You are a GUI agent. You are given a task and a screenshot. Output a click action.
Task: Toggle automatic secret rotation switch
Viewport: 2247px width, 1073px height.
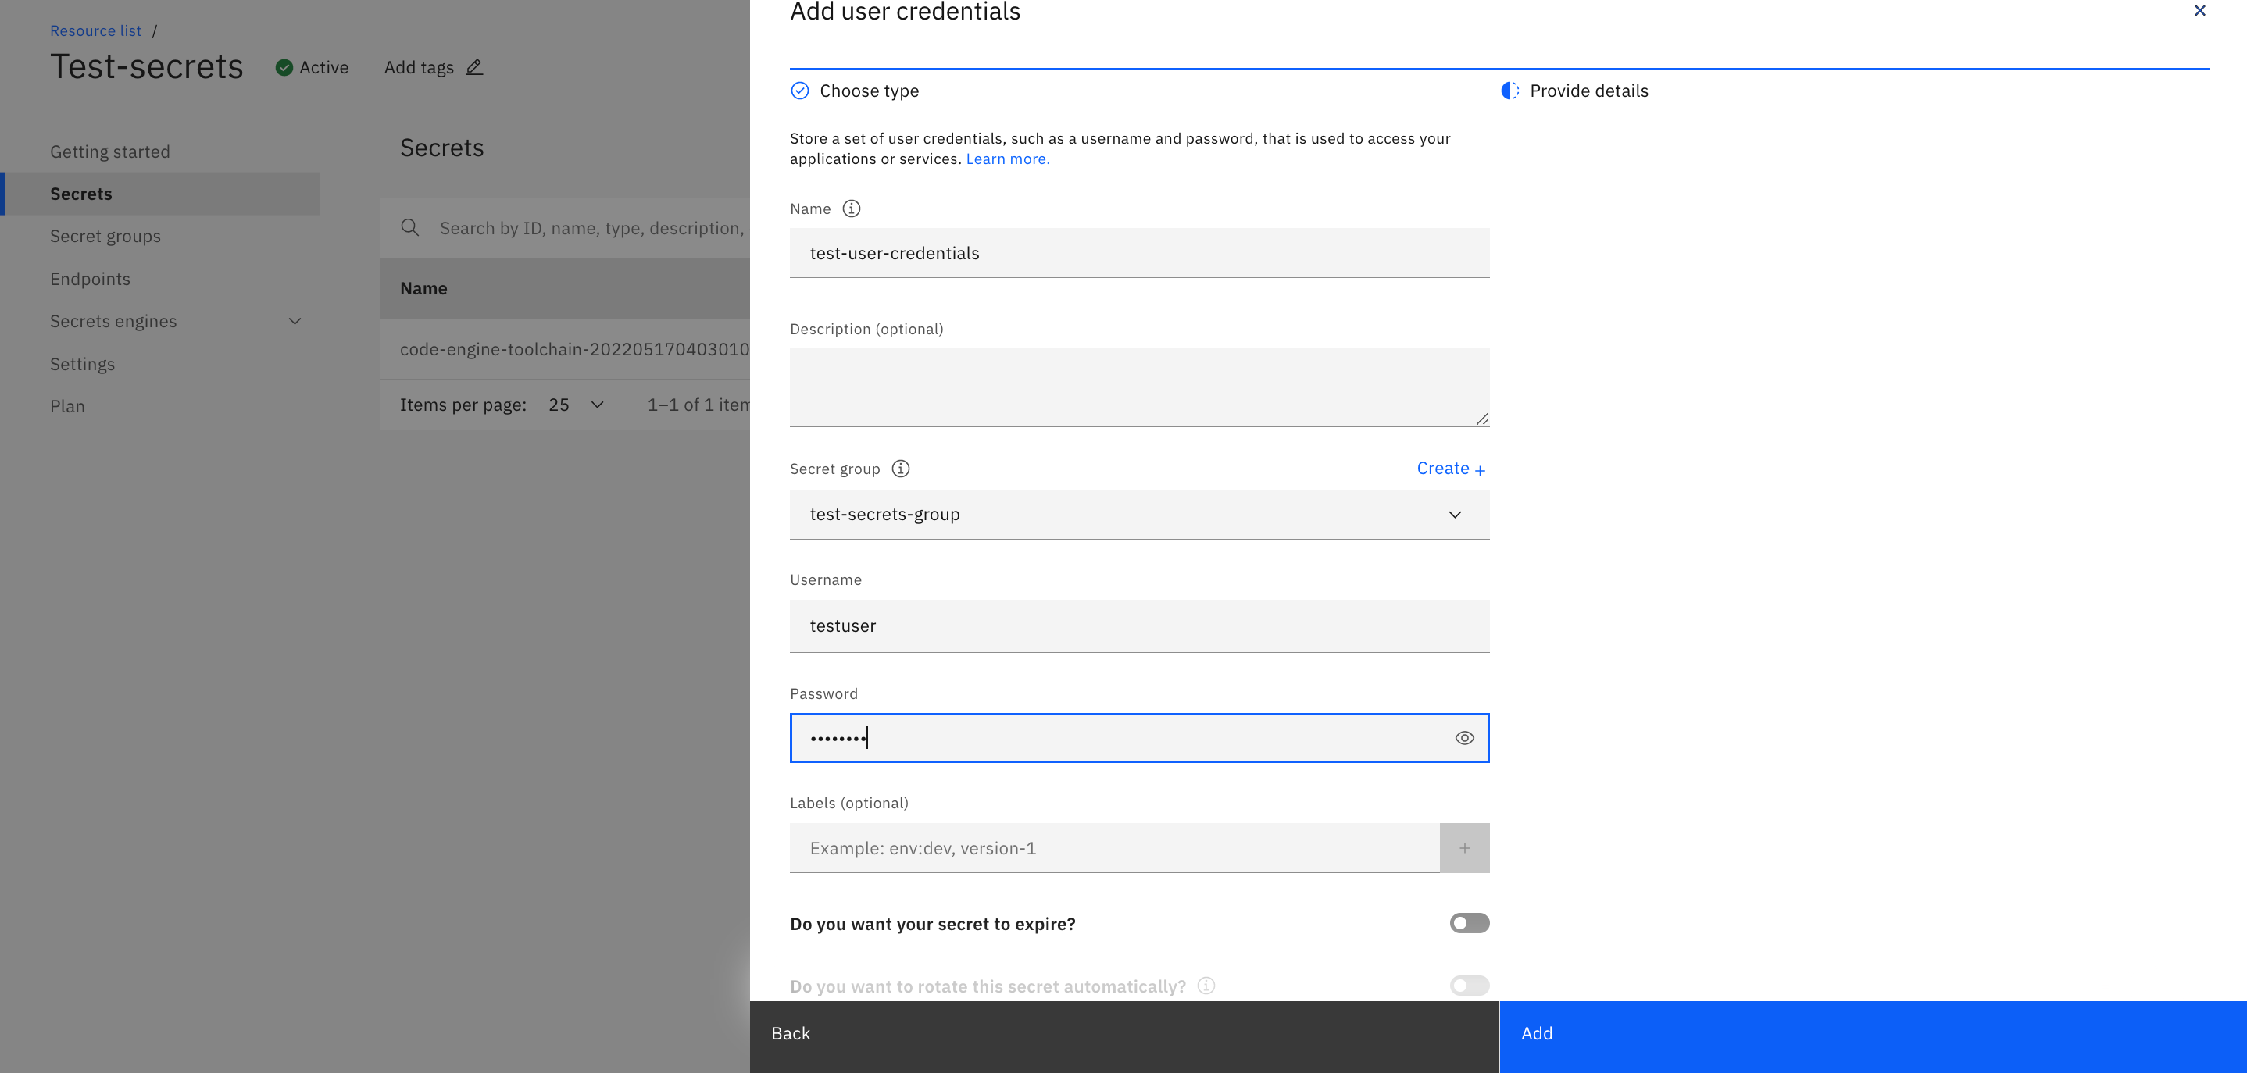1469,986
